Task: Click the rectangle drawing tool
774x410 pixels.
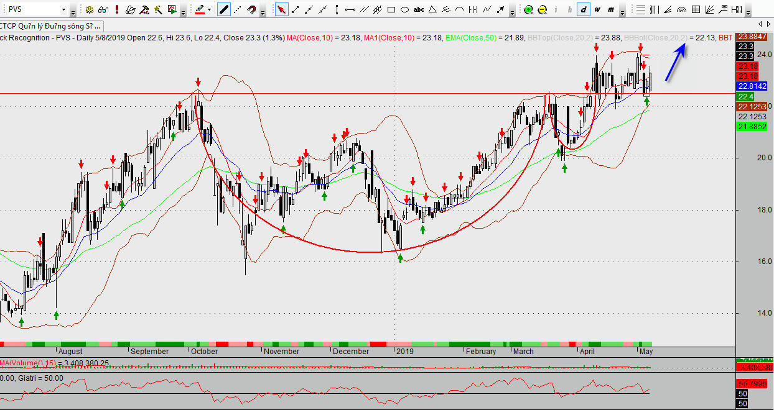Action: coord(391,9)
